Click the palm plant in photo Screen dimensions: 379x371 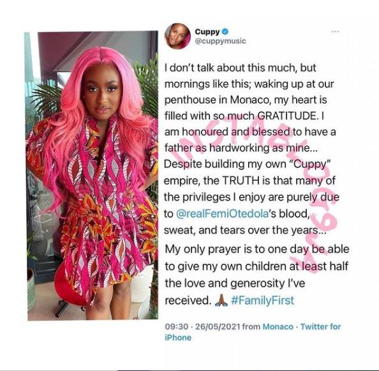coord(47,99)
